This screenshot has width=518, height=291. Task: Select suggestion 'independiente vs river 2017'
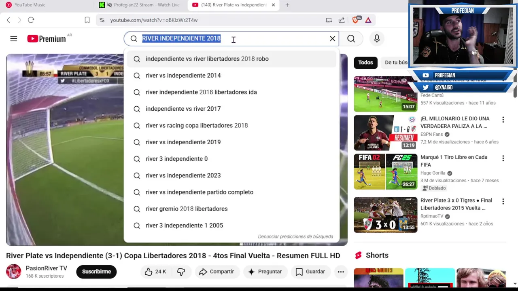click(x=231, y=109)
